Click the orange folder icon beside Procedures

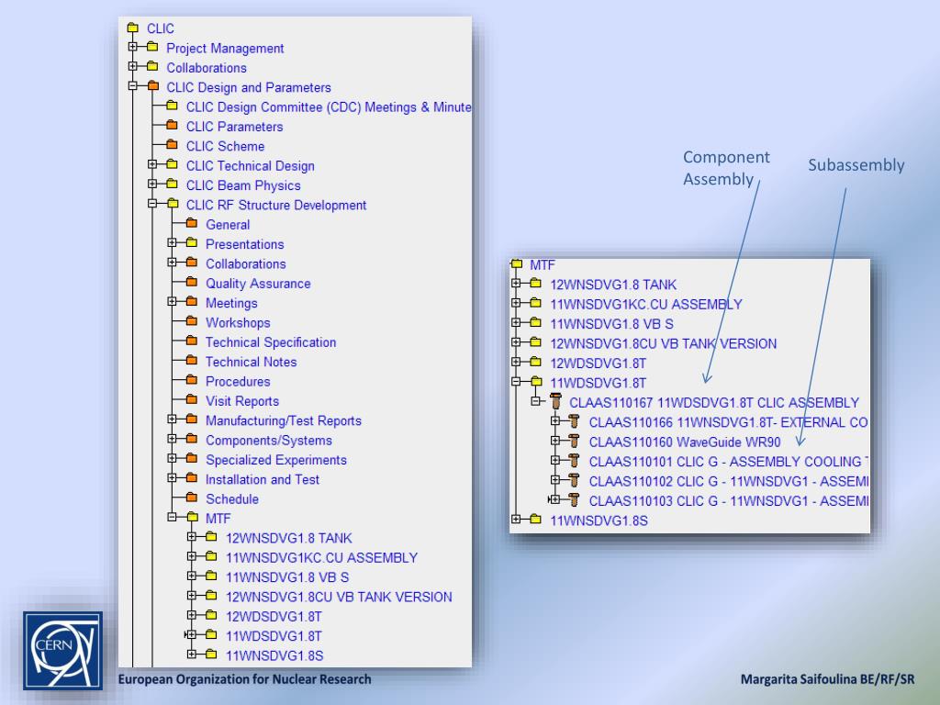click(x=192, y=380)
